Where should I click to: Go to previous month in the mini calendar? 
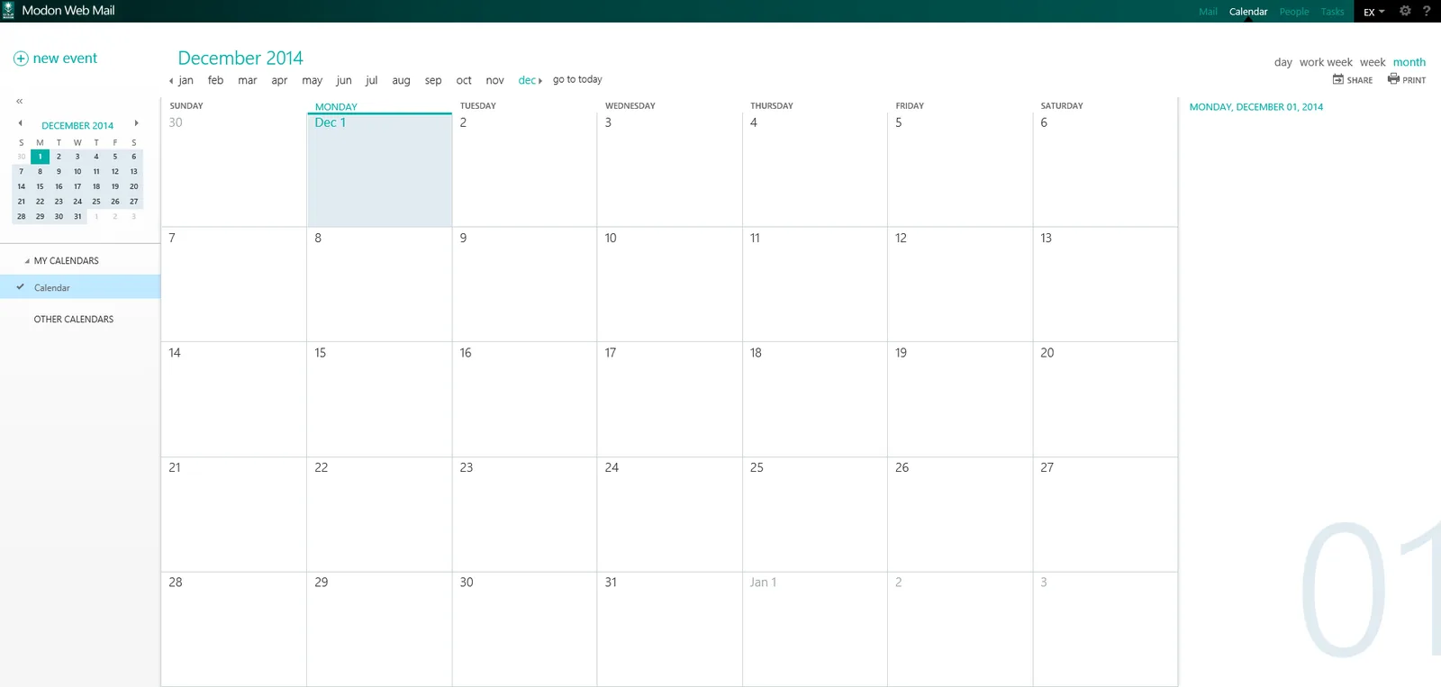click(x=20, y=123)
